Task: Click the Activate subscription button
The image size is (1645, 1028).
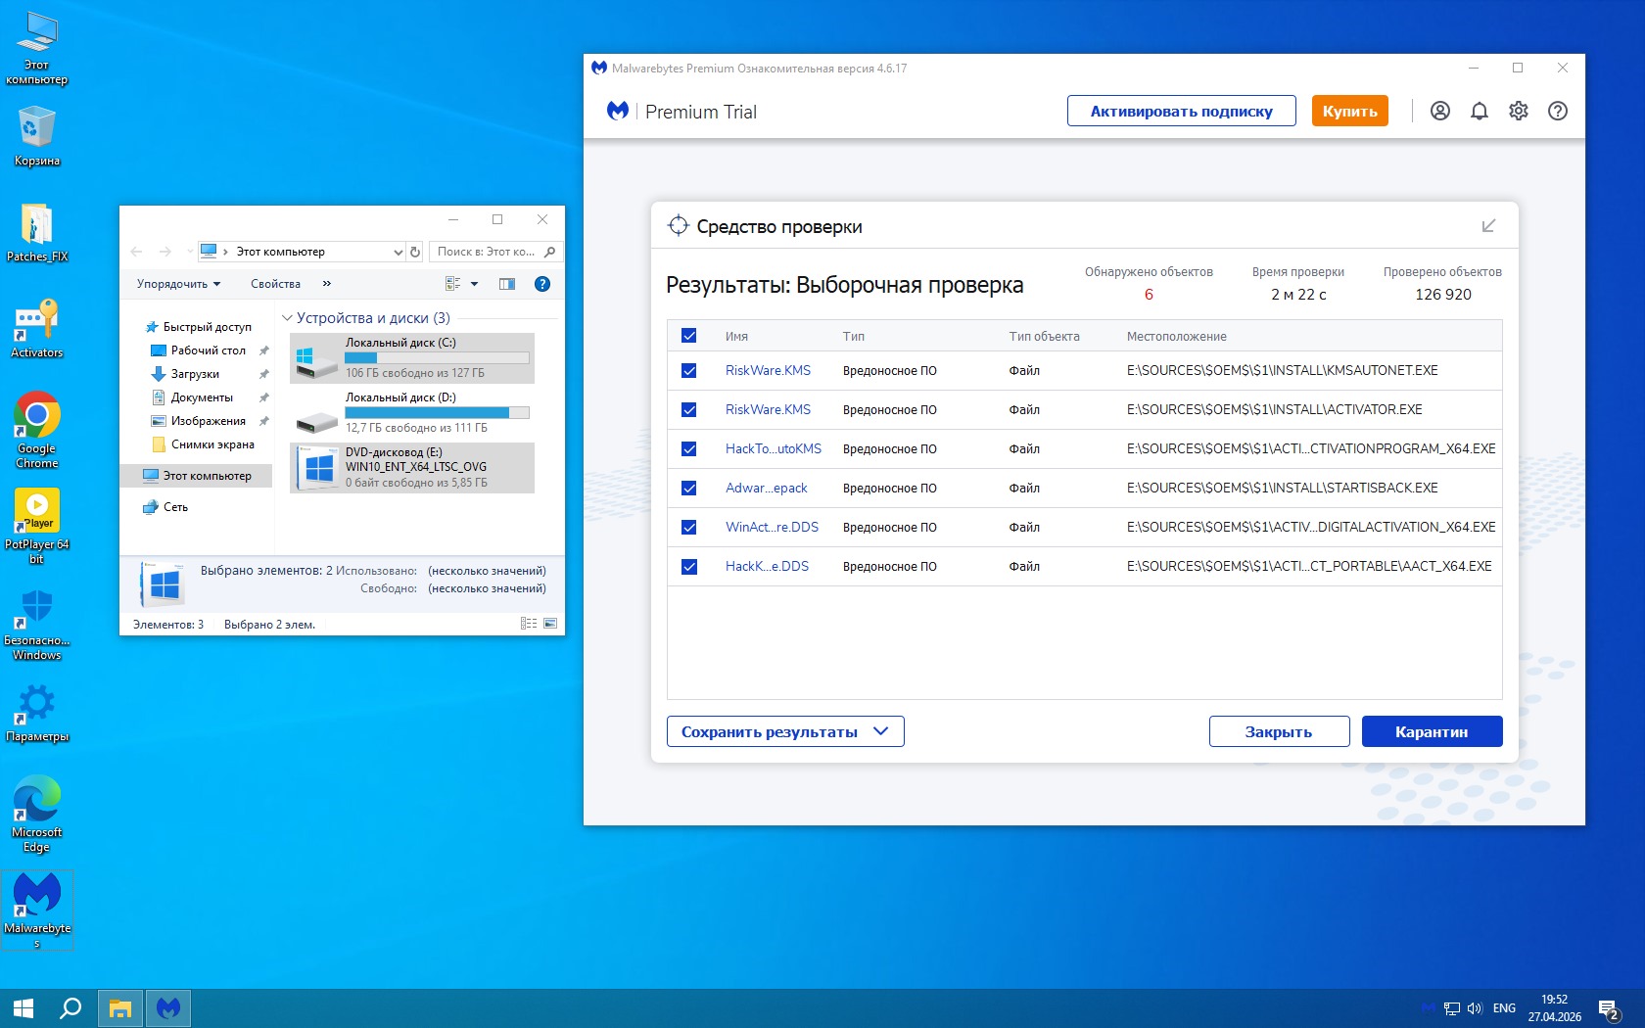Action: click(x=1181, y=111)
